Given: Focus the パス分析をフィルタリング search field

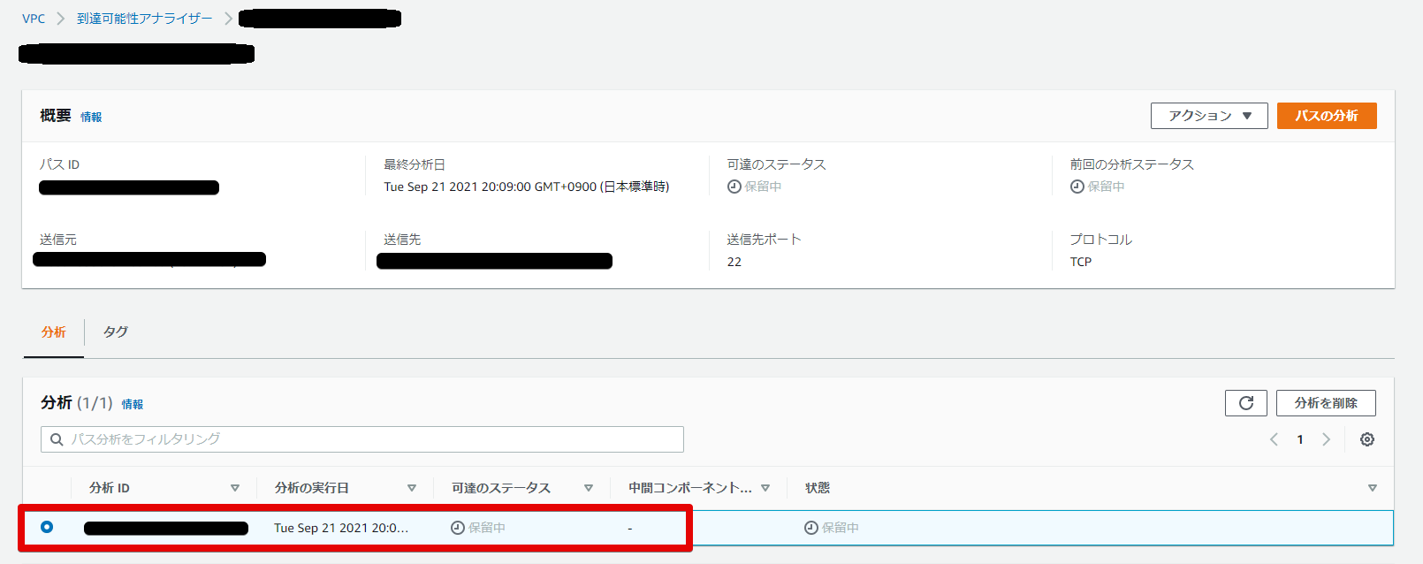Looking at the screenshot, I should [362, 439].
